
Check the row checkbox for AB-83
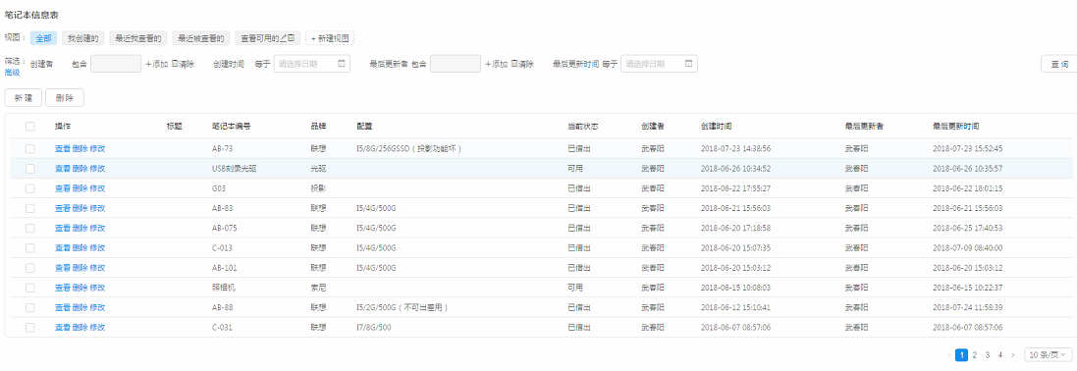tap(29, 208)
